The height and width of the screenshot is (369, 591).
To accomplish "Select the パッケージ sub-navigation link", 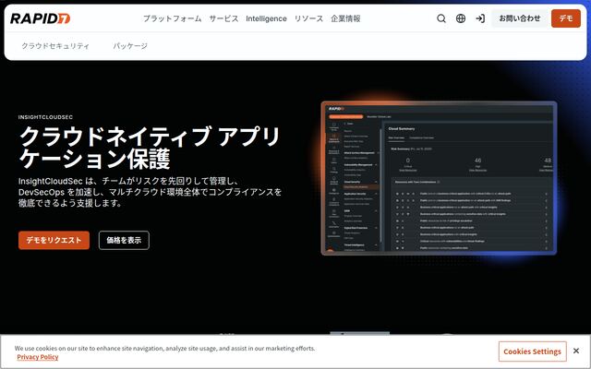I will point(130,46).
